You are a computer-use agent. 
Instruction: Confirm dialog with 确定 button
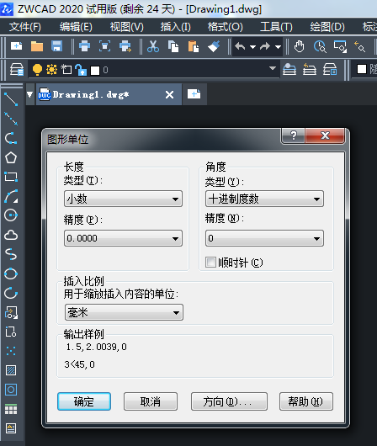[x=84, y=401]
